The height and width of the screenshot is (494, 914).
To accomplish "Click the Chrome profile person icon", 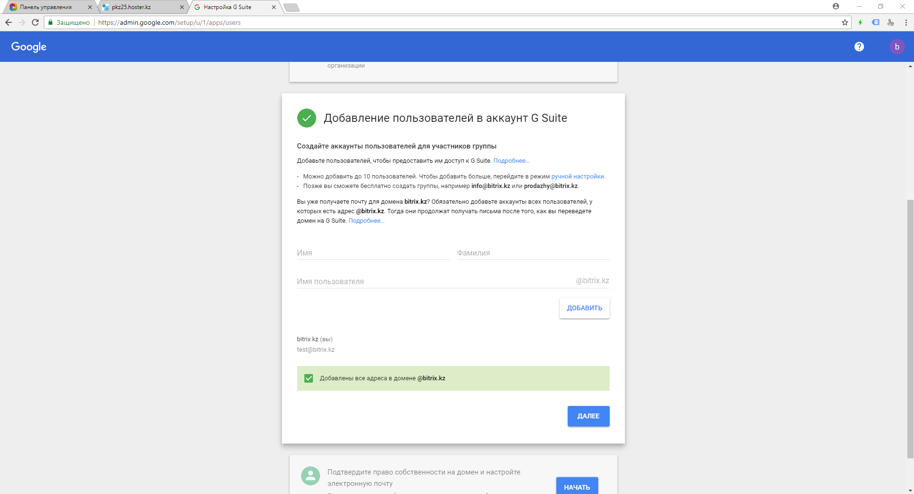I will (x=836, y=6).
